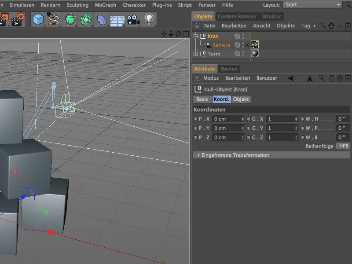This screenshot has height=264, width=352.
Task: Click the Attribute Manager target mode icon
Action: (340, 78)
